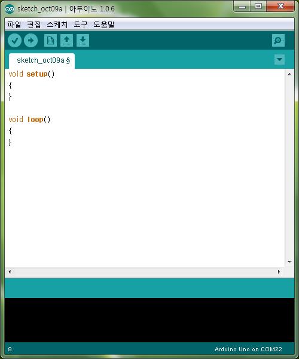Click the Verify checkmark button
Image resolution: width=299 pixels, height=359 pixels.
[x=14, y=41]
